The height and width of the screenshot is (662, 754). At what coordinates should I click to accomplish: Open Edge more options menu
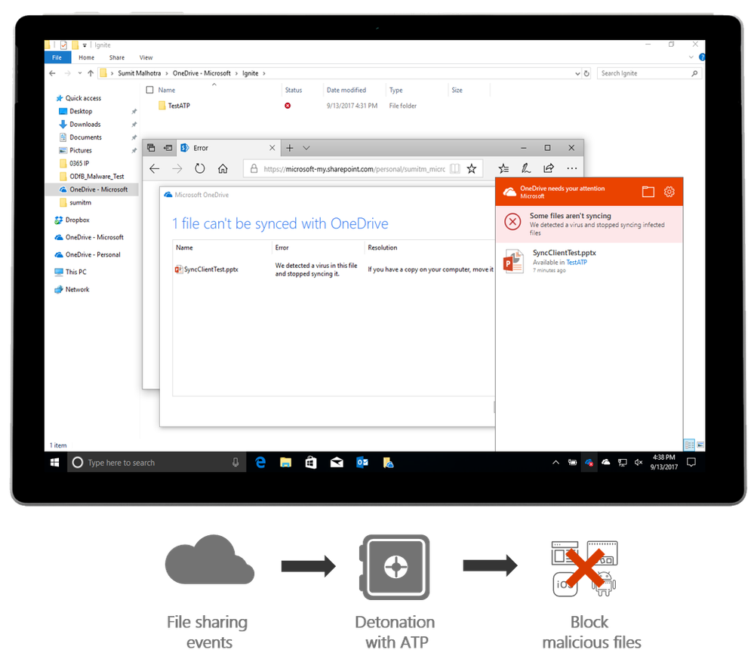(572, 168)
